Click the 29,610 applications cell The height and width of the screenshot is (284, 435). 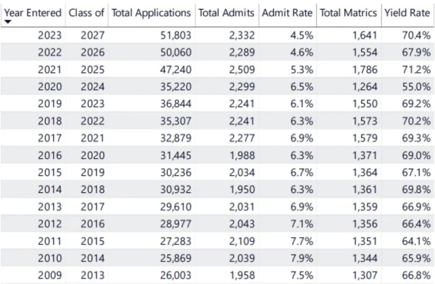(176, 207)
